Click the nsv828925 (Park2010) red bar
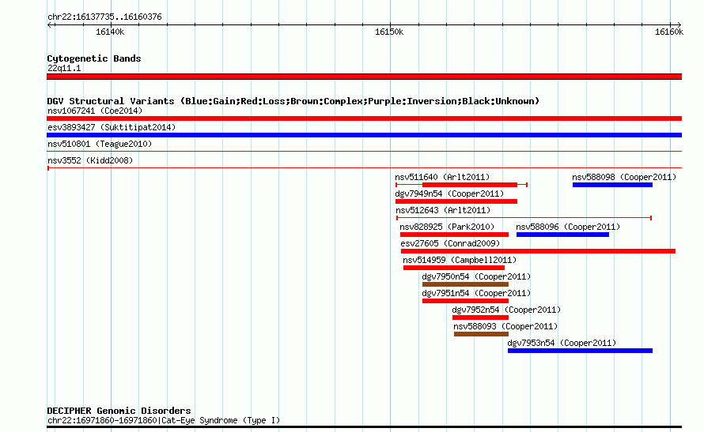The width and height of the screenshot is (704, 432). [x=454, y=235]
